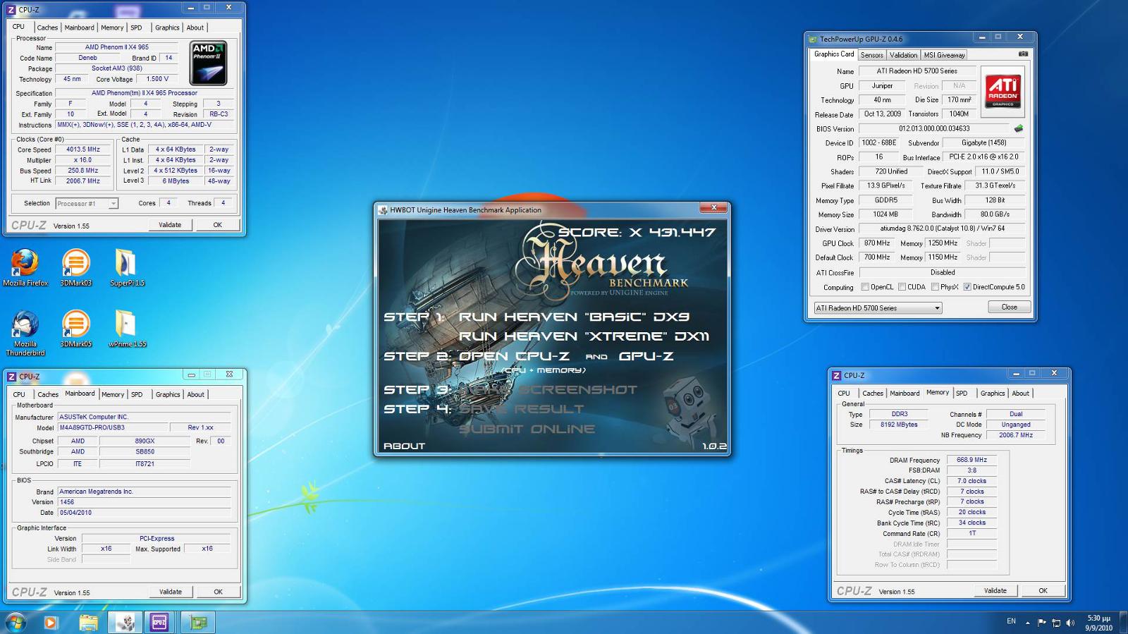
Task: Open About tab in CPU-Z Memory window
Action: [x=1020, y=394]
